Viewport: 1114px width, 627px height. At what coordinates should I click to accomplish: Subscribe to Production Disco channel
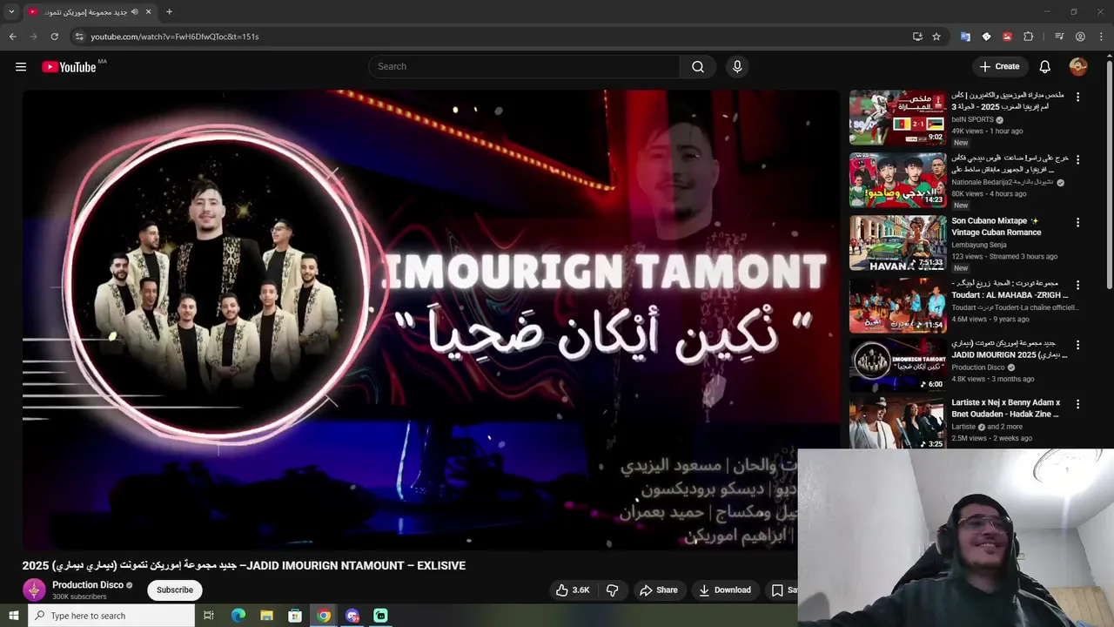coord(175,590)
